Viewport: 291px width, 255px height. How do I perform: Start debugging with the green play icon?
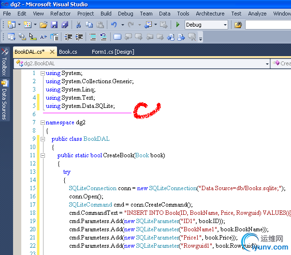178,25
